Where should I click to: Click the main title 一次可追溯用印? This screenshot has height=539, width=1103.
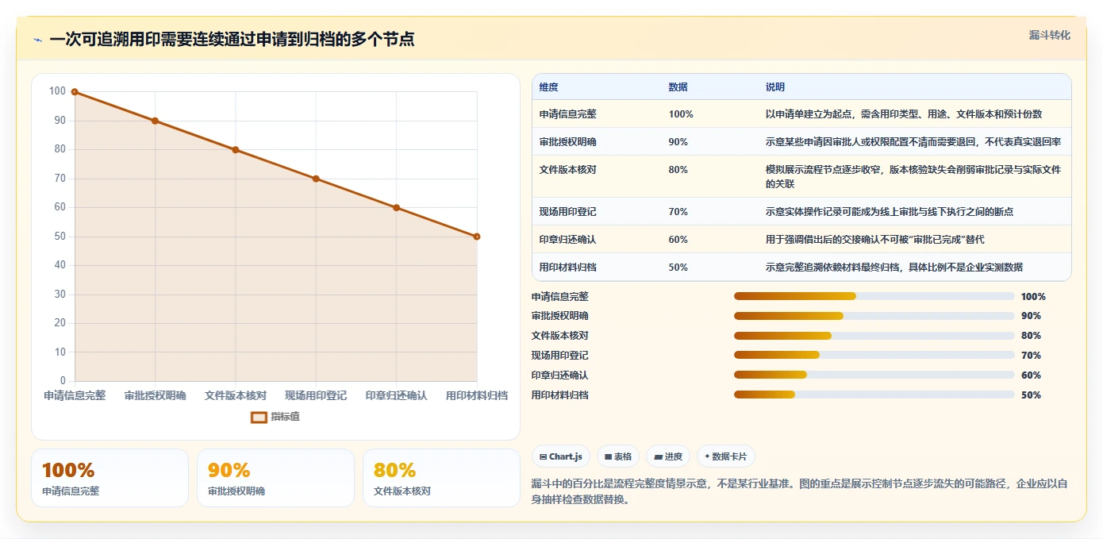(x=232, y=39)
